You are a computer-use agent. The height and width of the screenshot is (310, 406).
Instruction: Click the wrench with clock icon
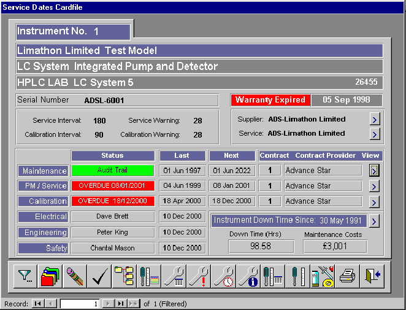tap(224, 276)
